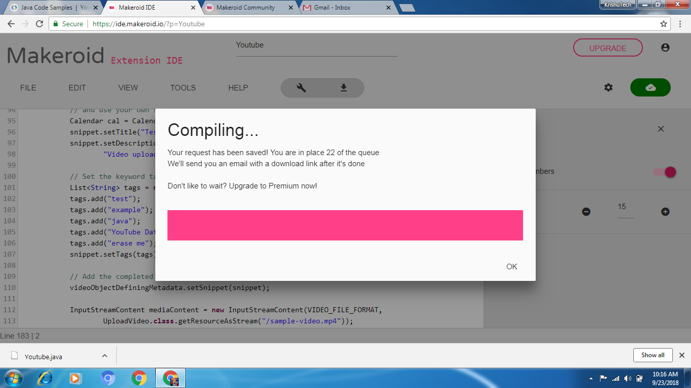Screen dimensions: 691x388
Task: Increase font size with plus button
Action: [665, 212]
